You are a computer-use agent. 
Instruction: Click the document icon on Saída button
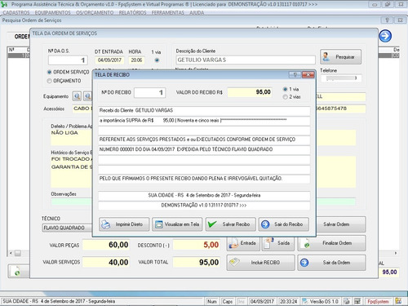tap(268, 243)
